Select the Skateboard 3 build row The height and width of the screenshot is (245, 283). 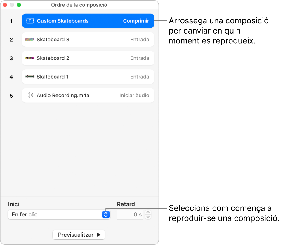88,40
